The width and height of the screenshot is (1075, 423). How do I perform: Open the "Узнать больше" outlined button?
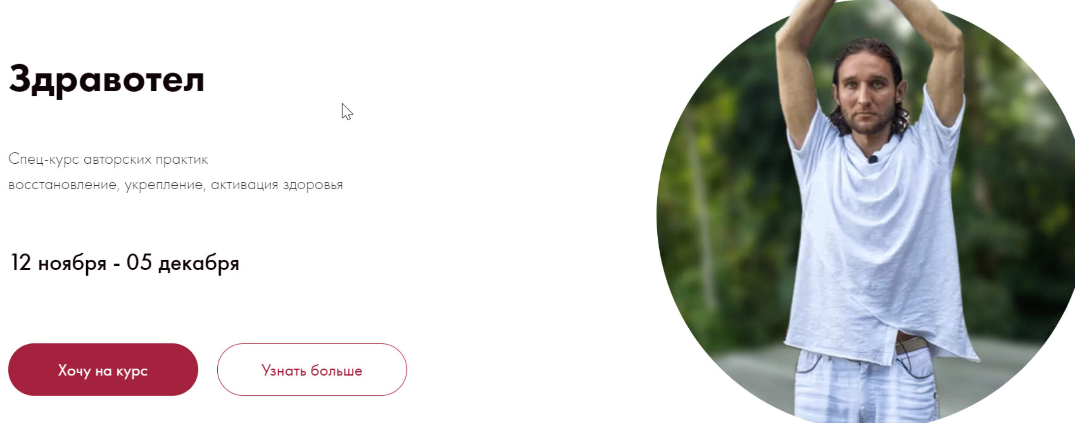(x=312, y=370)
